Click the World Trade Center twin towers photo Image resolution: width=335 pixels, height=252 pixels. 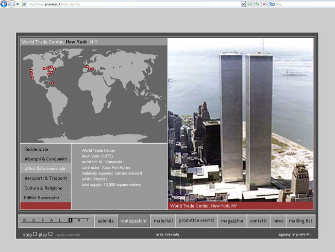pyautogui.click(x=241, y=120)
